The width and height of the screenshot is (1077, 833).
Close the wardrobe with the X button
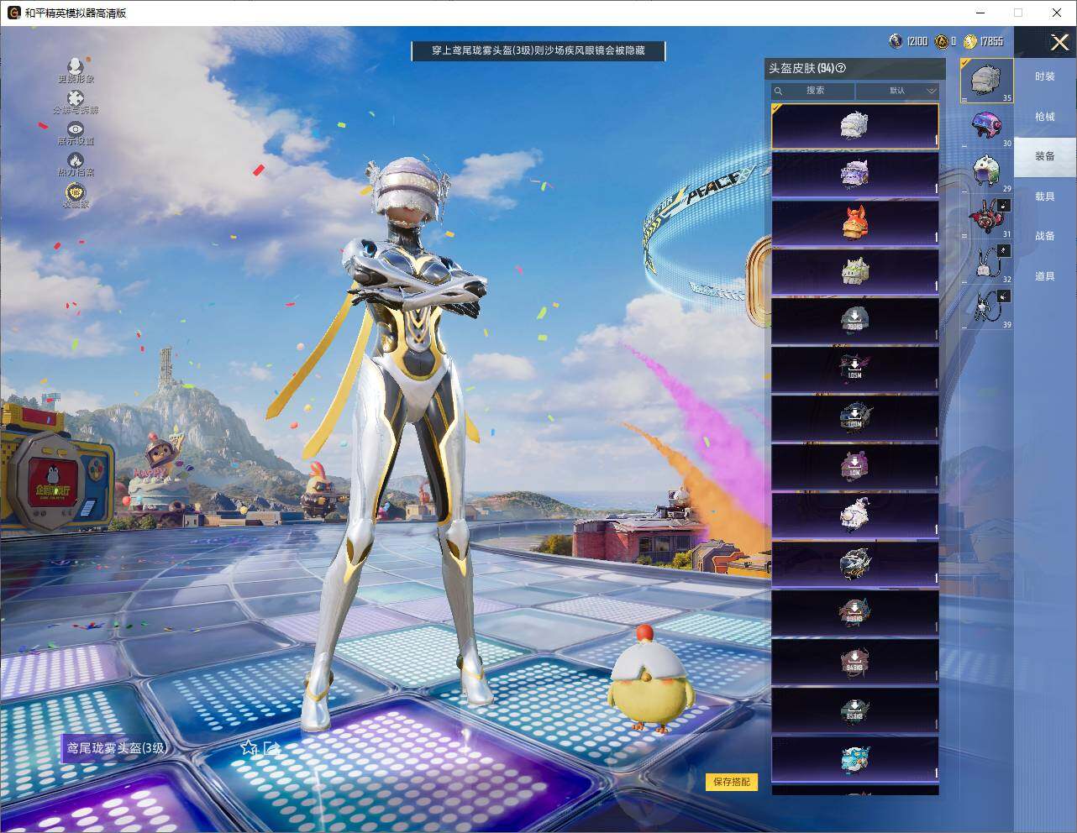(x=1059, y=42)
